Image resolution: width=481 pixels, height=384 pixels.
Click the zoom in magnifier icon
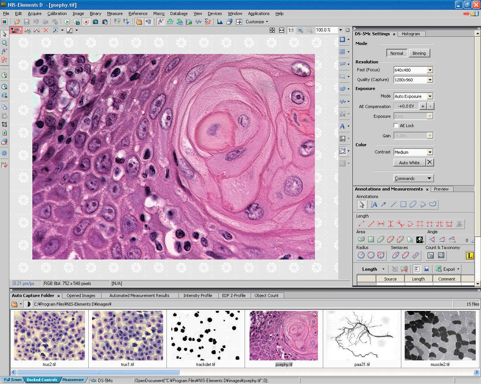pyautogui.click(x=300, y=30)
